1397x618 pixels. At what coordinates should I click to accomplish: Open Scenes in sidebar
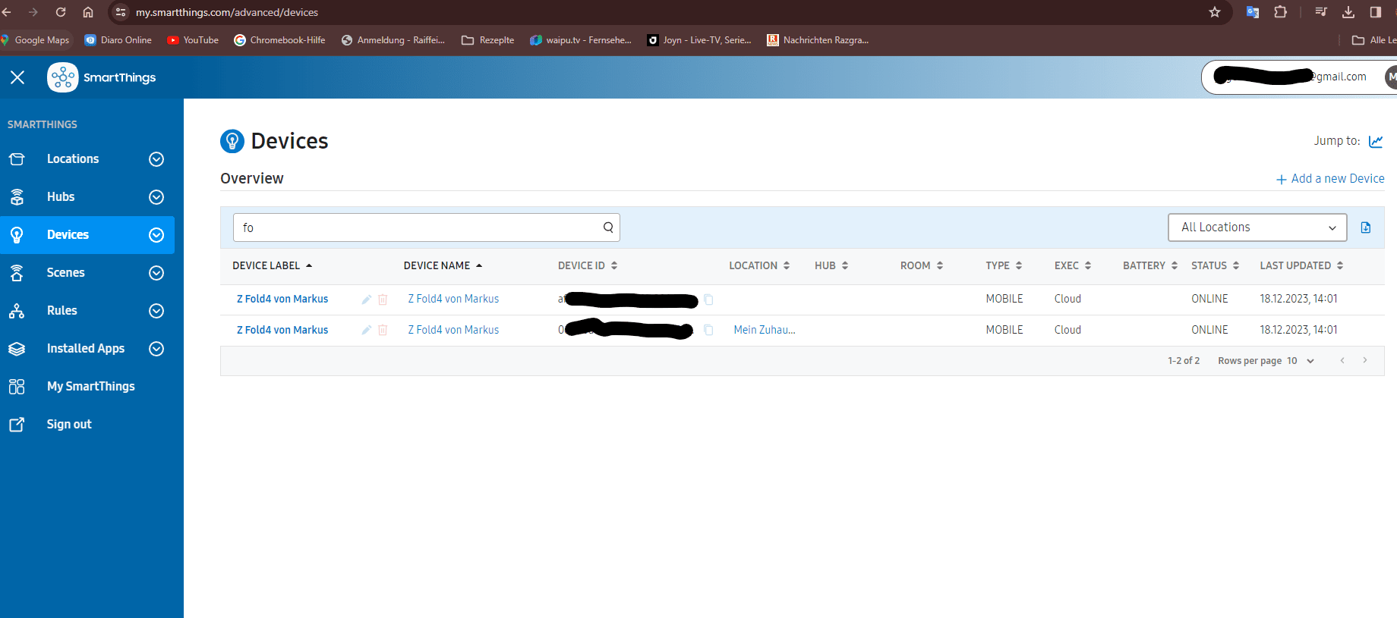66,273
